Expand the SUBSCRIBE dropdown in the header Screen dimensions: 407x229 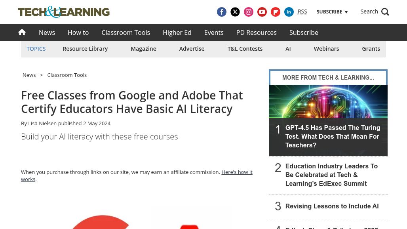point(332,12)
